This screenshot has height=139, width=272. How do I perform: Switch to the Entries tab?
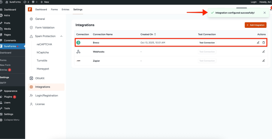click(x=65, y=10)
